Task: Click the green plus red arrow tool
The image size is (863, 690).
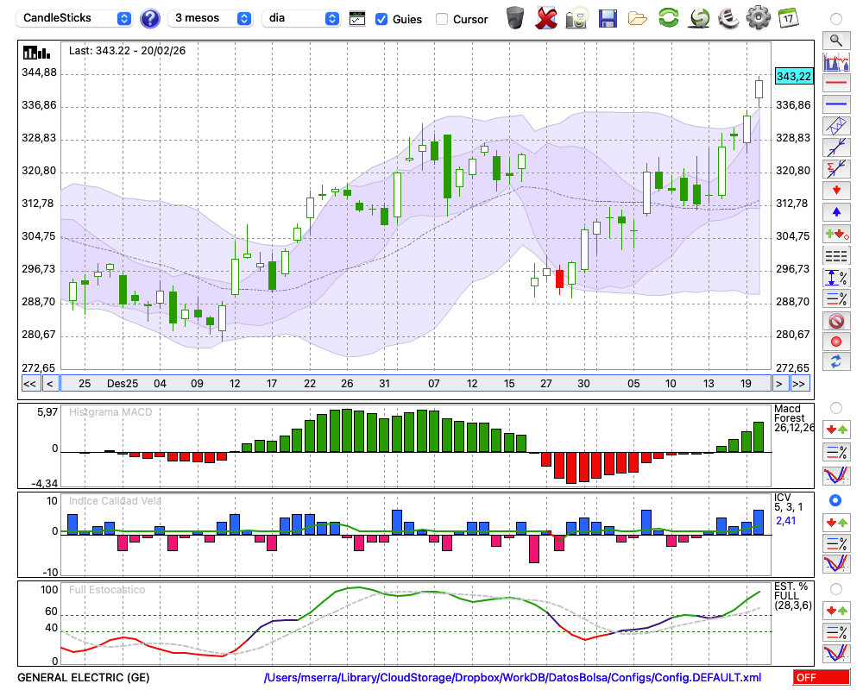Action: click(836, 234)
